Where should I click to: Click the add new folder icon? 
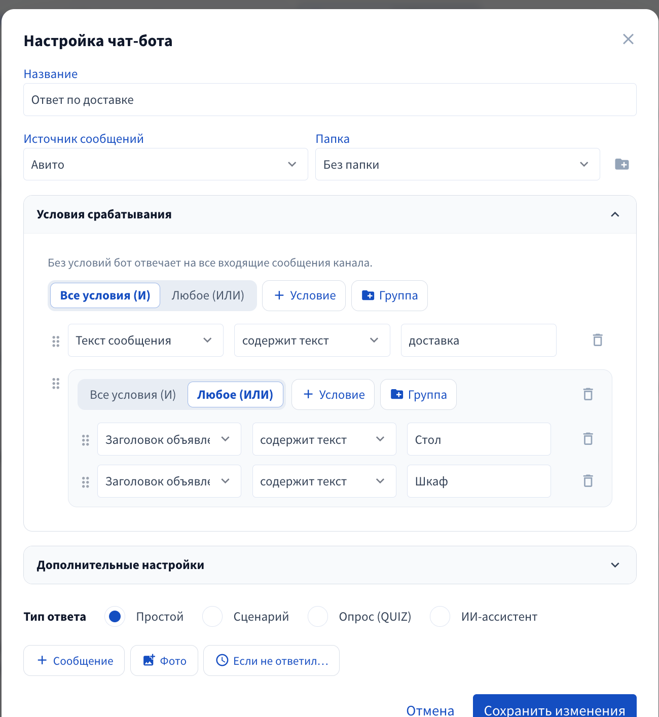pyautogui.click(x=622, y=164)
